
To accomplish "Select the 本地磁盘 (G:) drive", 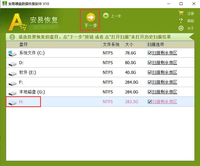I will [100, 92].
